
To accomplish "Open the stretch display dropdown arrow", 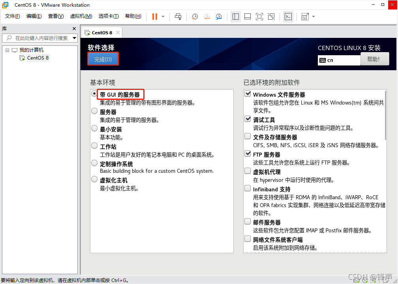I will [x=314, y=17].
